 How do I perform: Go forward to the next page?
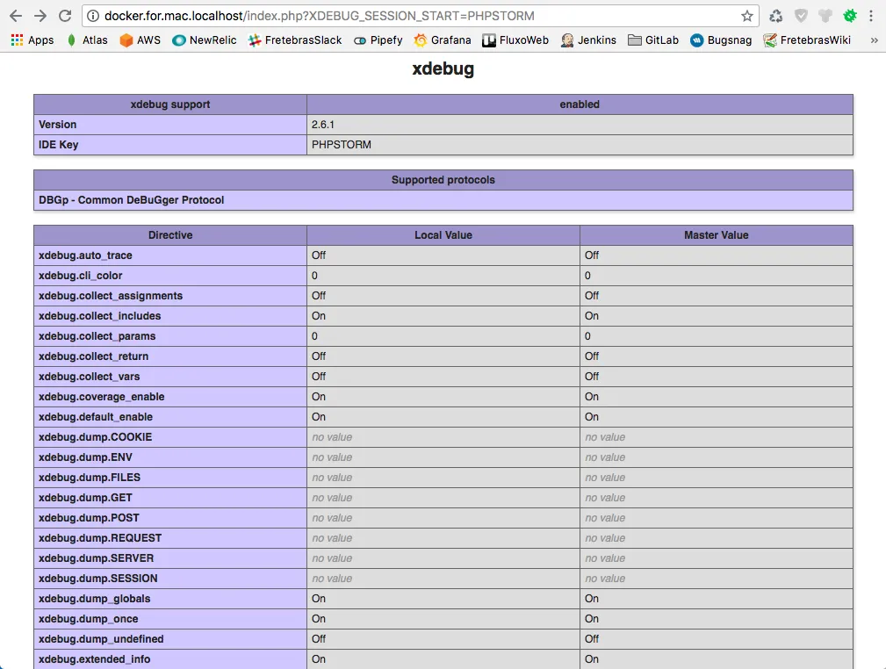[40, 16]
